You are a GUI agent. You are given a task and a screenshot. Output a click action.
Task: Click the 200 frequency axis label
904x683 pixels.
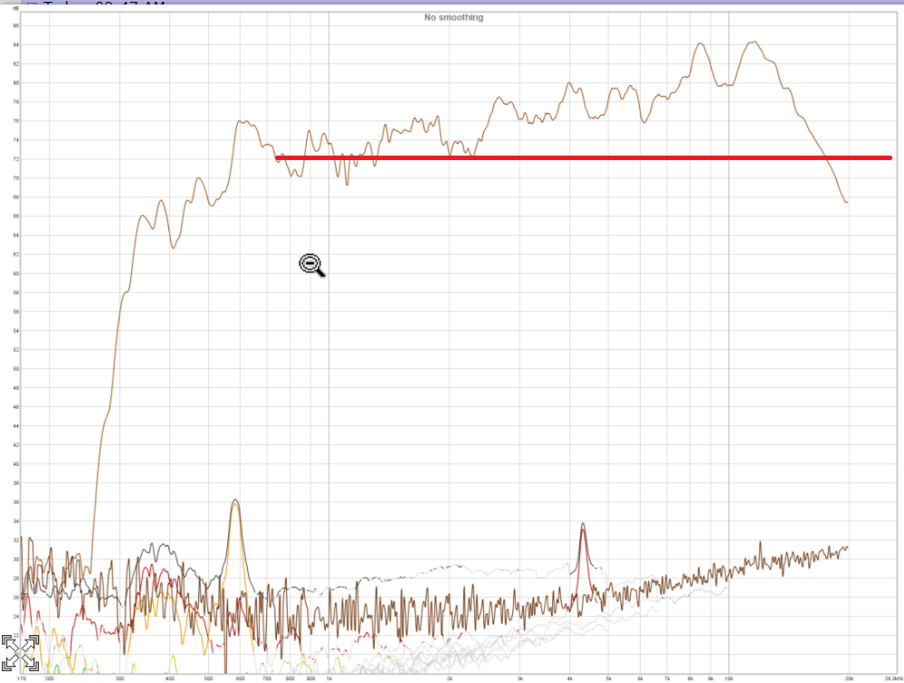[49, 678]
